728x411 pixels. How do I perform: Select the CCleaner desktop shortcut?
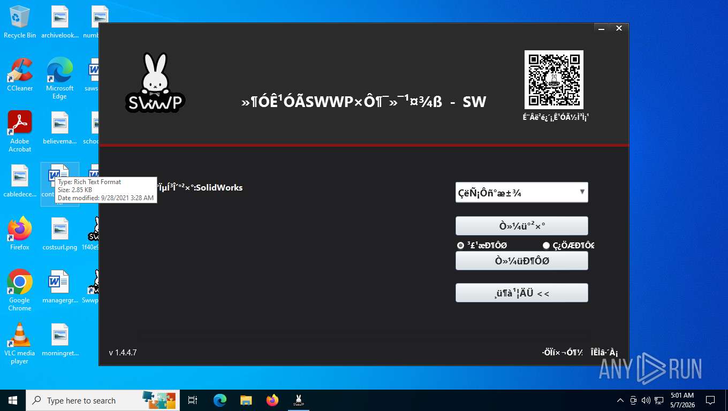20,75
